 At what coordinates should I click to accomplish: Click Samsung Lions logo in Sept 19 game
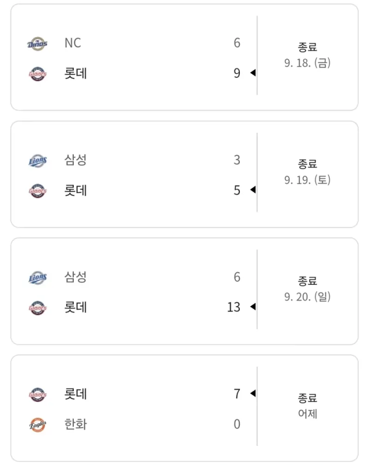[37, 161]
